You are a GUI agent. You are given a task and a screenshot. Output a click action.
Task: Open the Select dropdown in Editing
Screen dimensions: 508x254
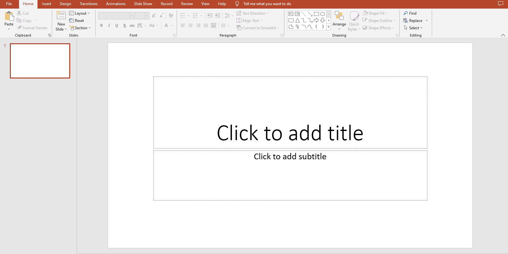tap(413, 28)
